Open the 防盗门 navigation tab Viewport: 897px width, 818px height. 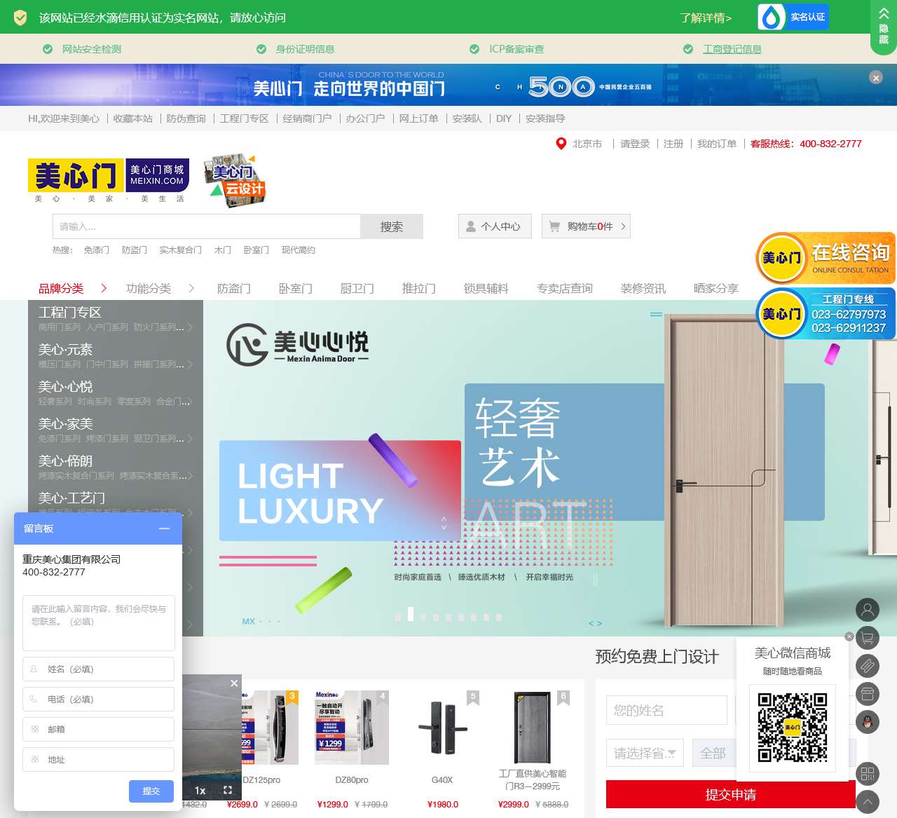[234, 288]
